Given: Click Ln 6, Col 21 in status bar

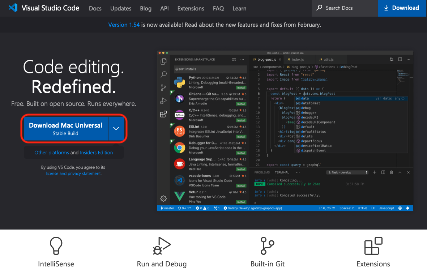Looking at the screenshot, I should click(327, 208).
